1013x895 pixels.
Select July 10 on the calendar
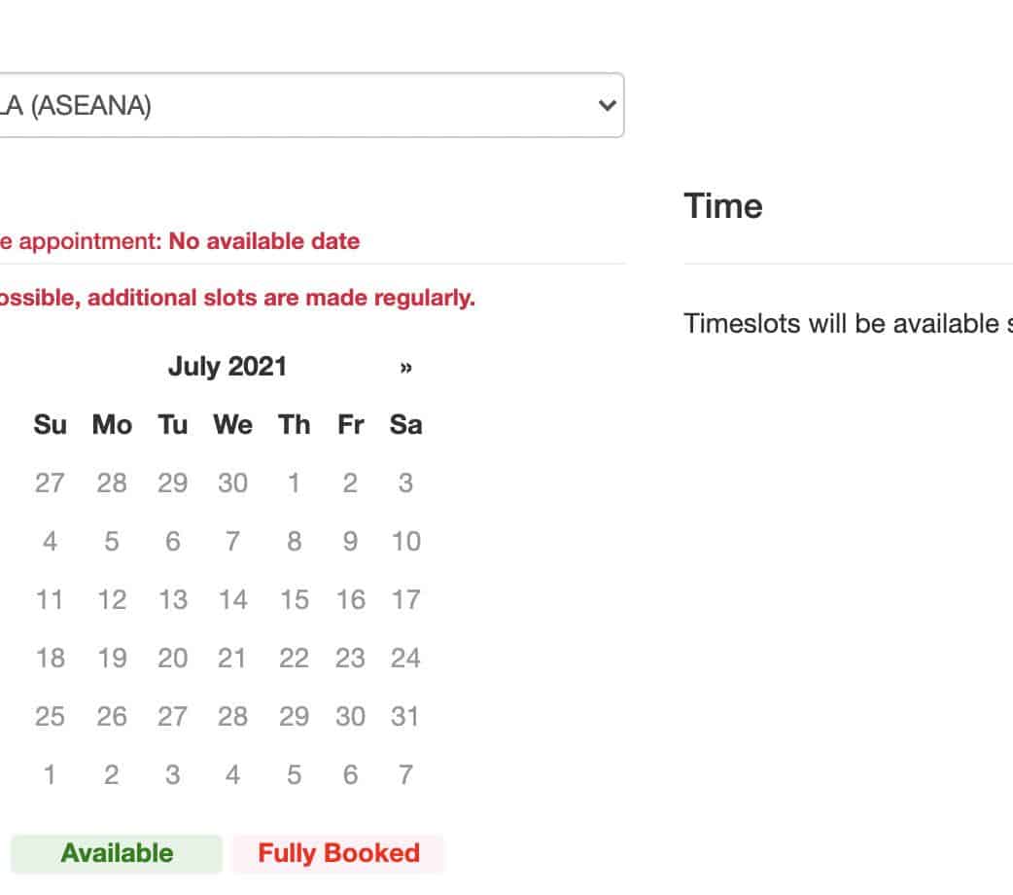pos(405,542)
